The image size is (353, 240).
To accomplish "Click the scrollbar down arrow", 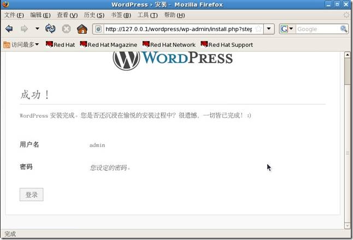I will pos(348,226).
